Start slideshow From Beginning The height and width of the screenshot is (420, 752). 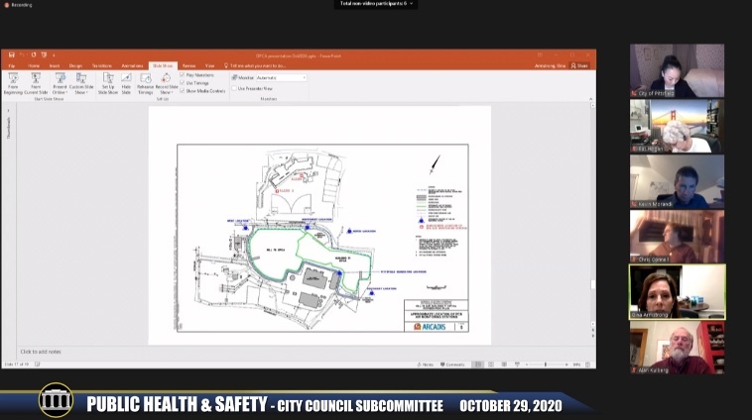(14, 81)
